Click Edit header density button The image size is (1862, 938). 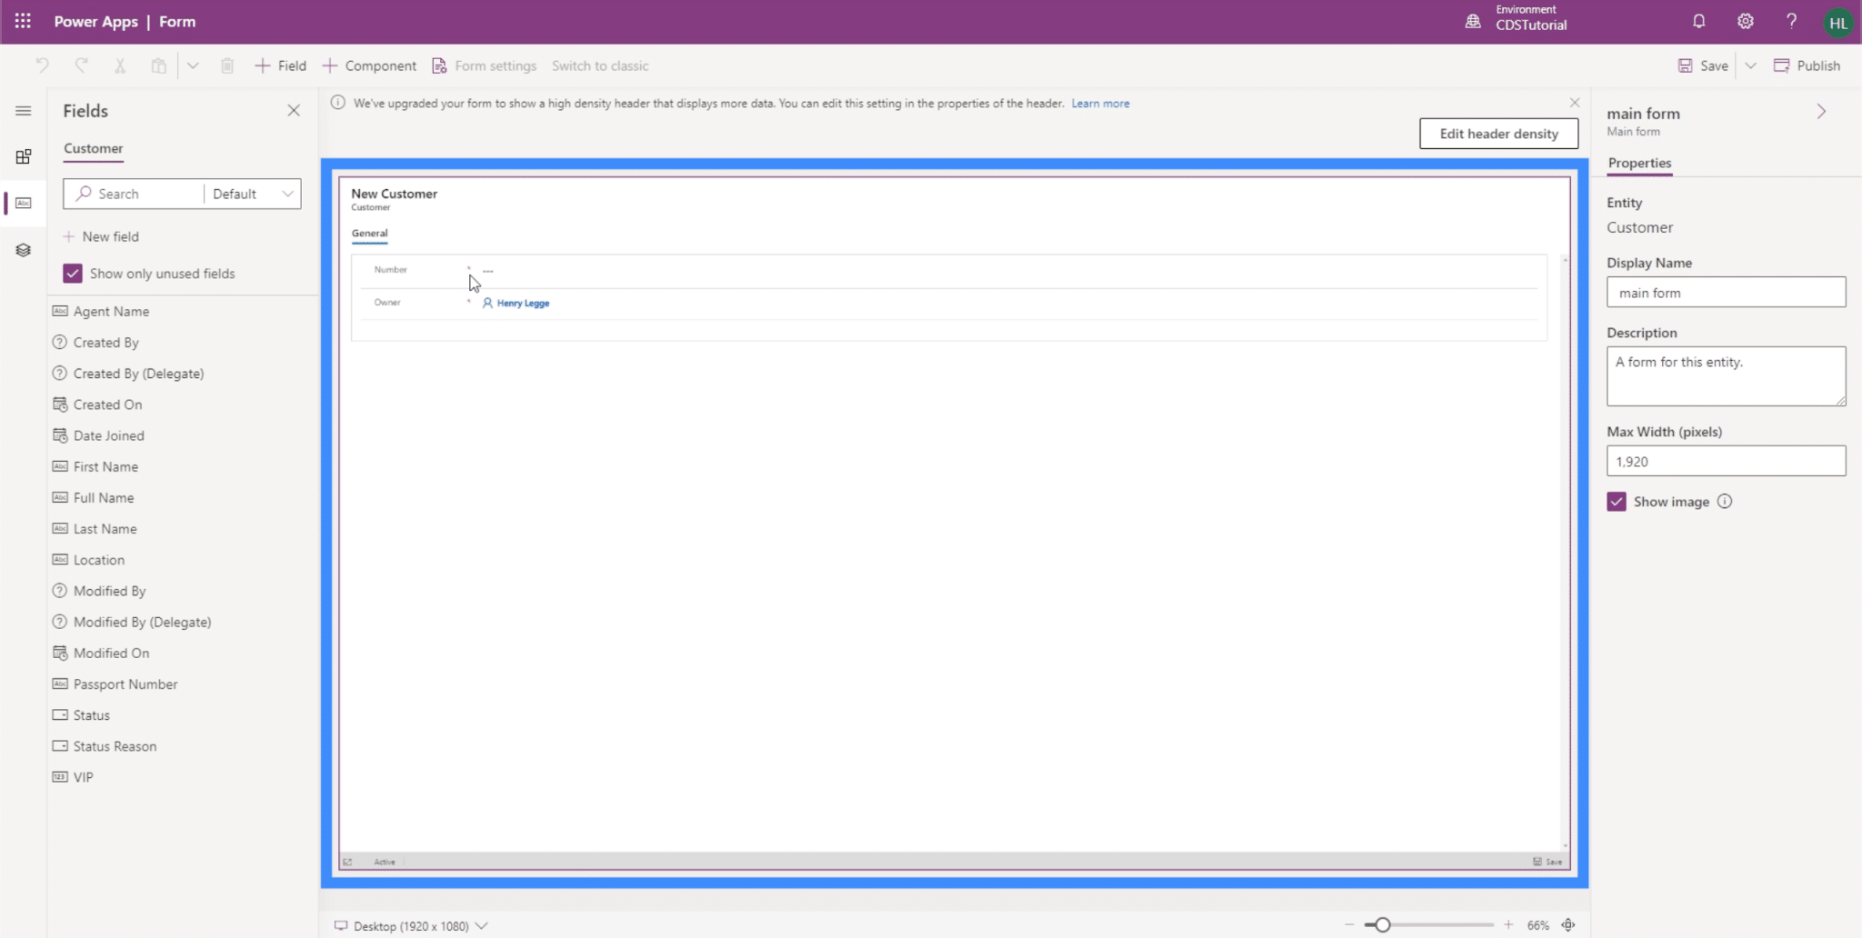[x=1498, y=134]
